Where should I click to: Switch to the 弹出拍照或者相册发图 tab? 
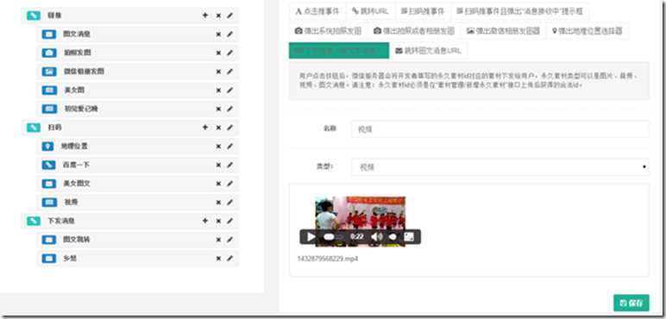[x=414, y=31]
